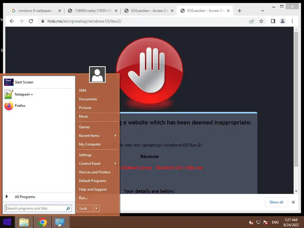304x228 pixels.
Task: Launch Firefox from Start menu
Action: pyautogui.click(x=38, y=106)
